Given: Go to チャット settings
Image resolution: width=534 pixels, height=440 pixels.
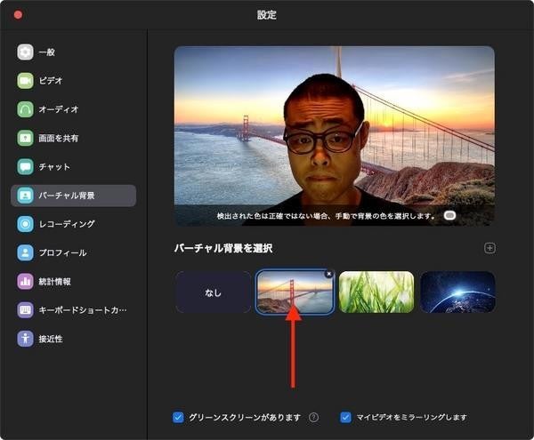Looking at the screenshot, I should pyautogui.click(x=74, y=166).
